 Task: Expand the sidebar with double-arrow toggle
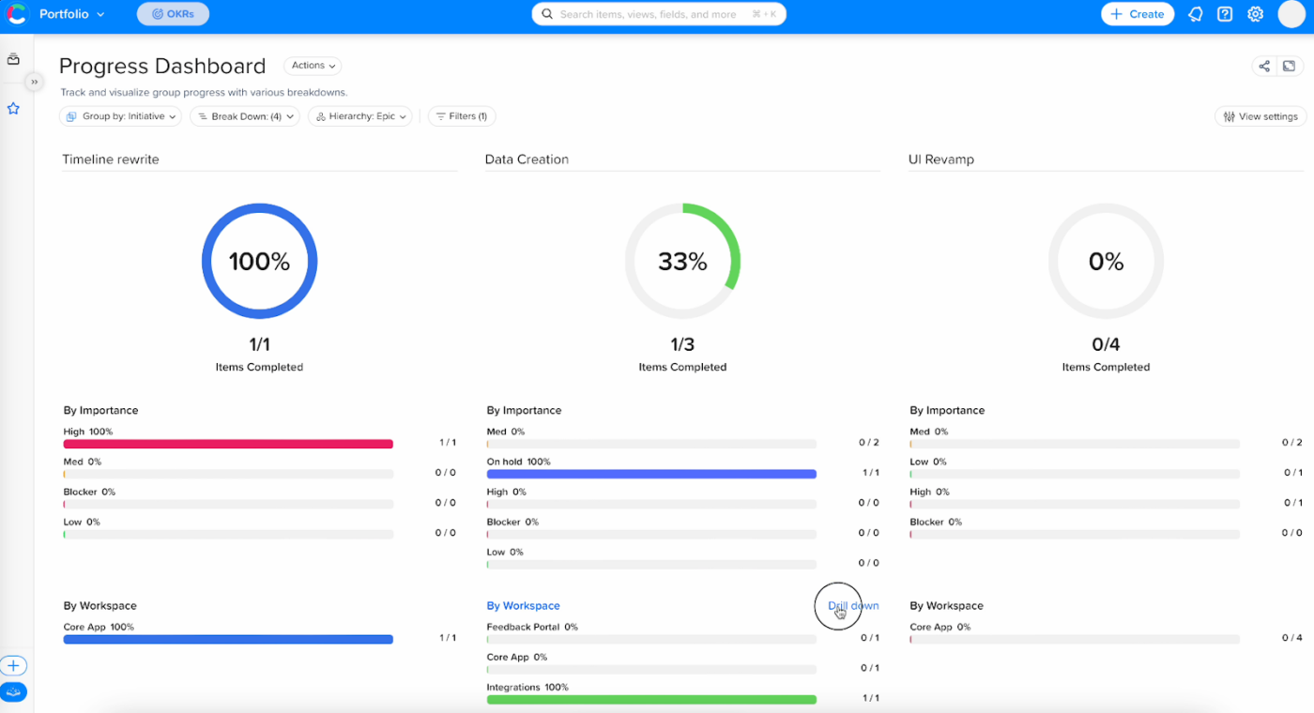point(35,82)
